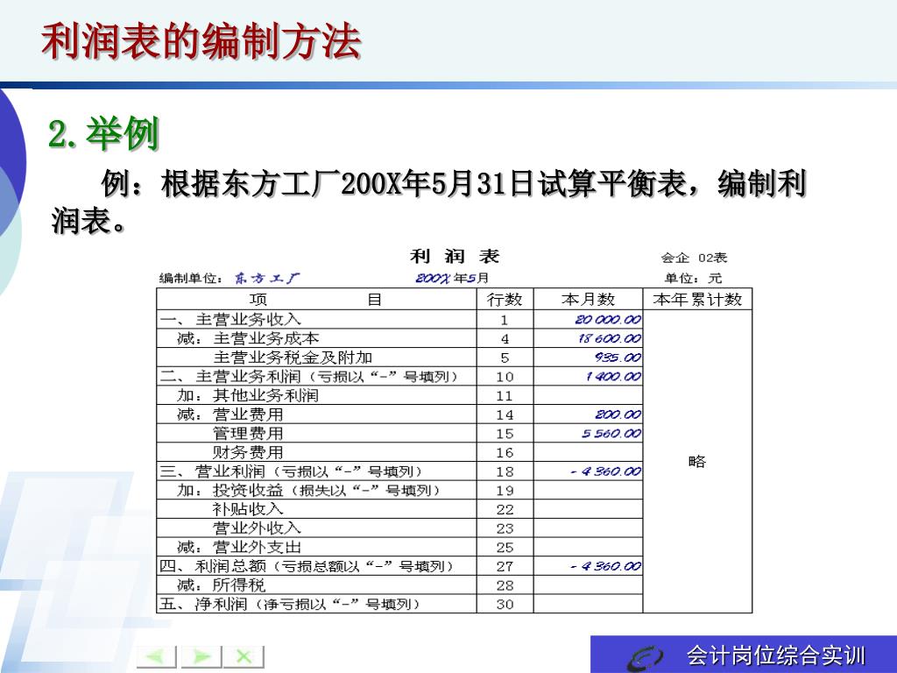The height and width of the screenshot is (673, 897).
Task: Click the 行数 column header
Action: (x=505, y=300)
